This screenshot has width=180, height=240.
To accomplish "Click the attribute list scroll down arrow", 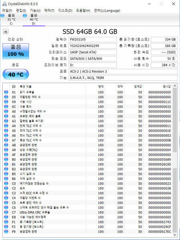I will (x=175, y=235).
